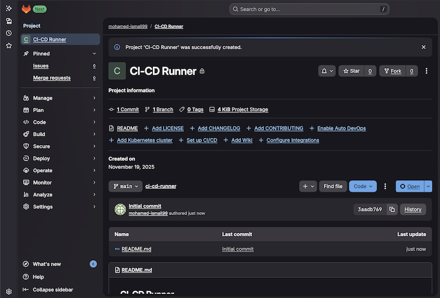Open the README link in project shortcuts
The height and width of the screenshot is (298, 440).
tap(127, 128)
